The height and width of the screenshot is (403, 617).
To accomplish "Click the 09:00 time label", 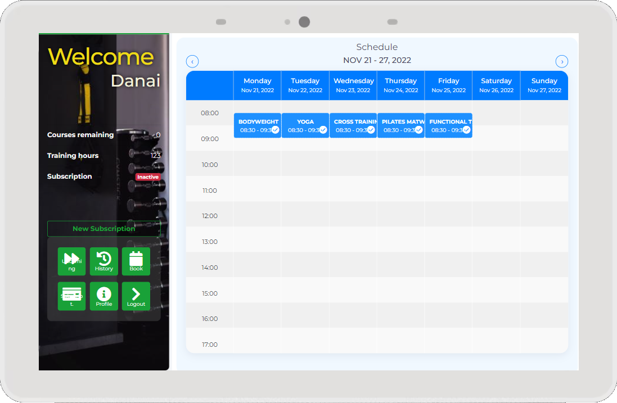I will point(210,139).
